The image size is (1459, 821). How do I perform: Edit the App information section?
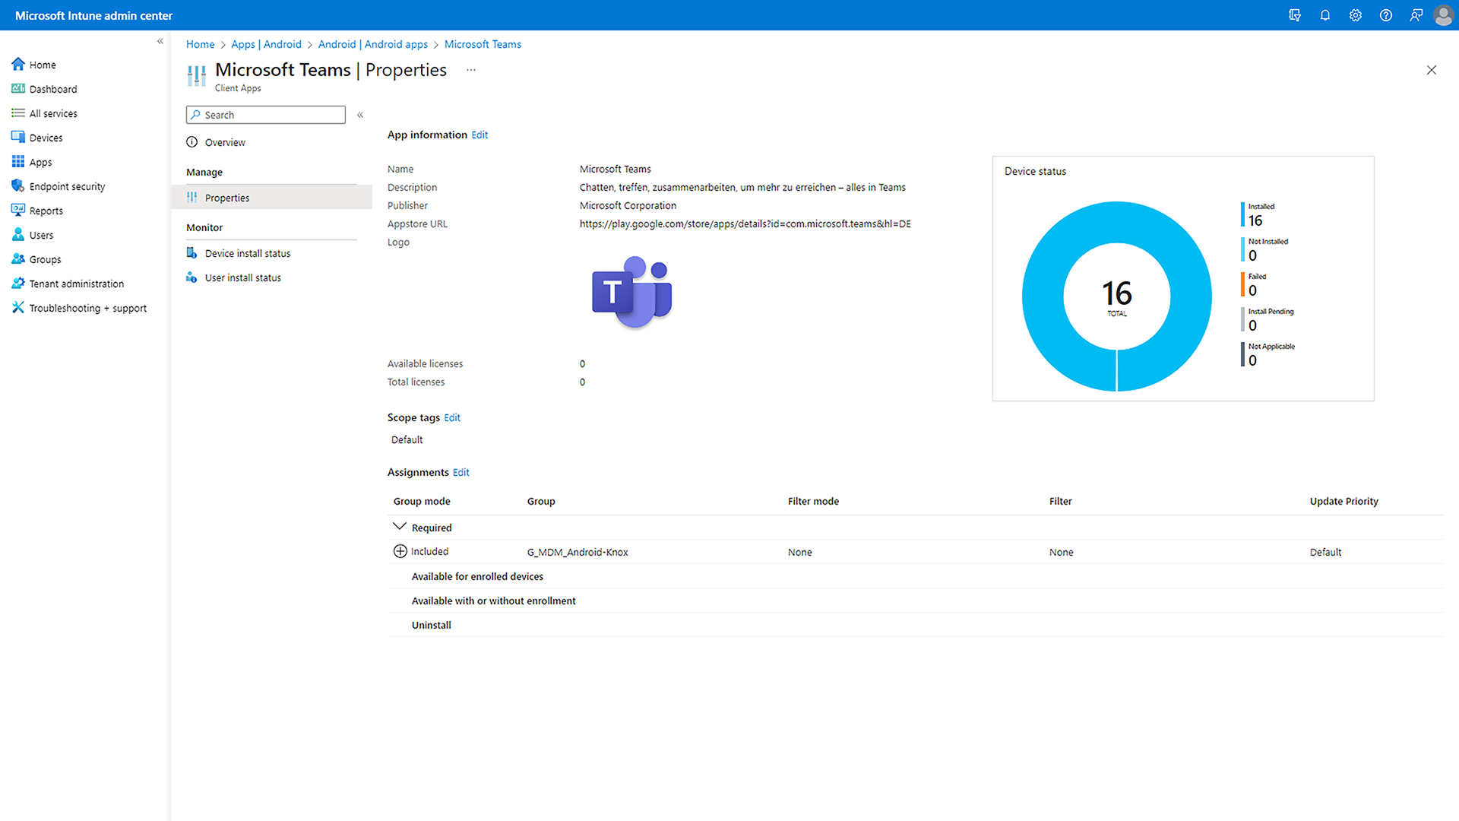point(479,135)
